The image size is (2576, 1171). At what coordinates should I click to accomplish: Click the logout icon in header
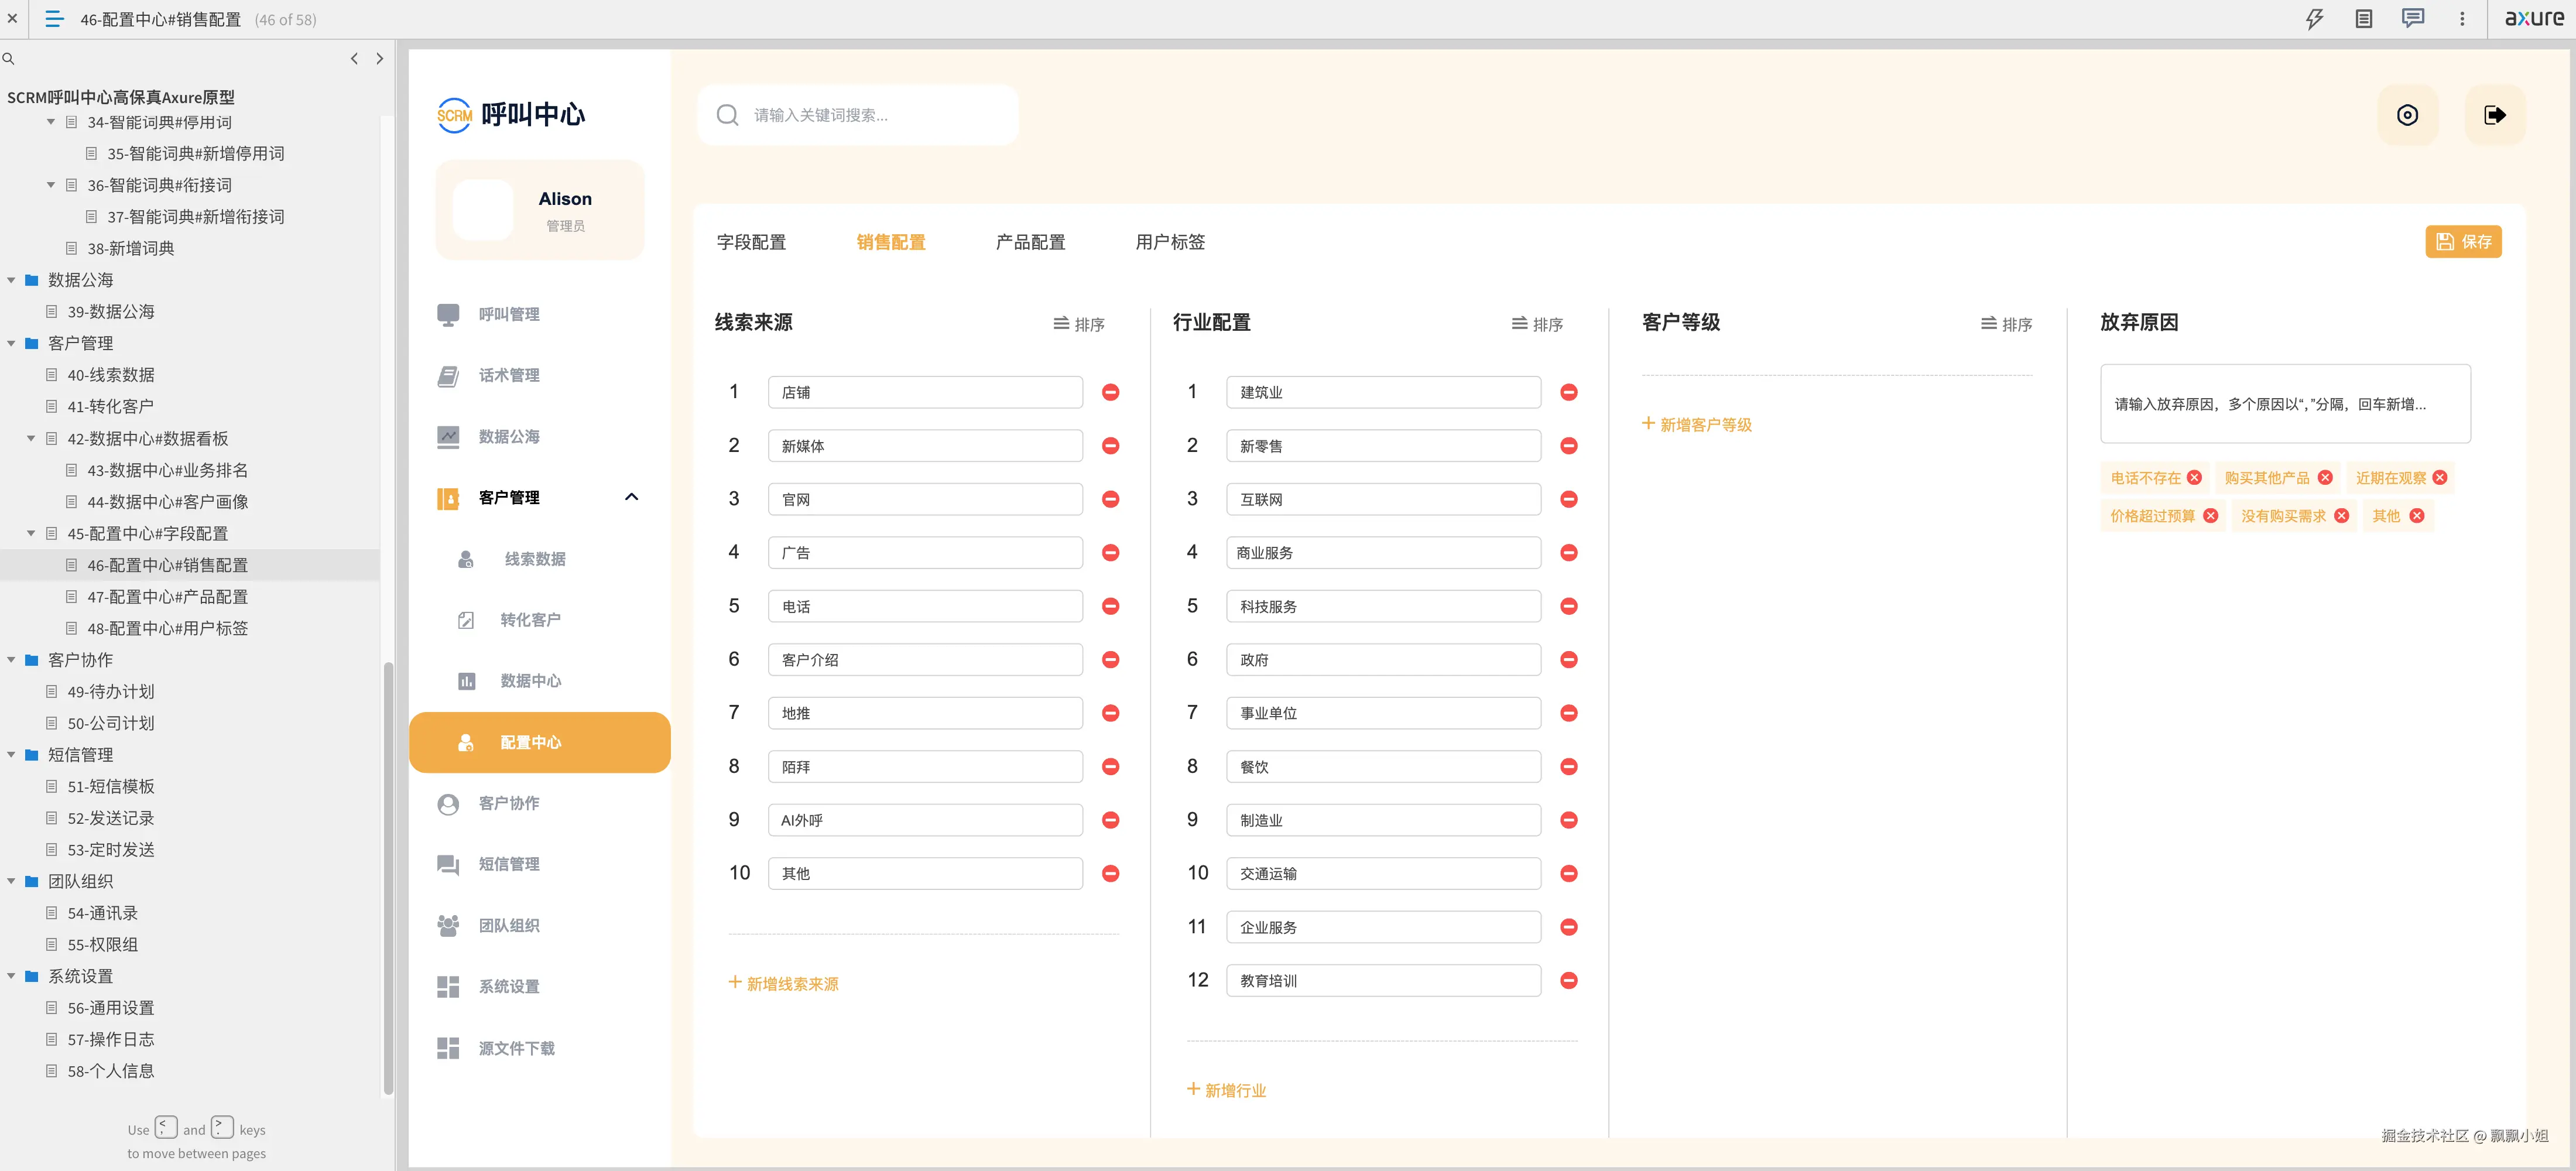pyautogui.click(x=2494, y=115)
